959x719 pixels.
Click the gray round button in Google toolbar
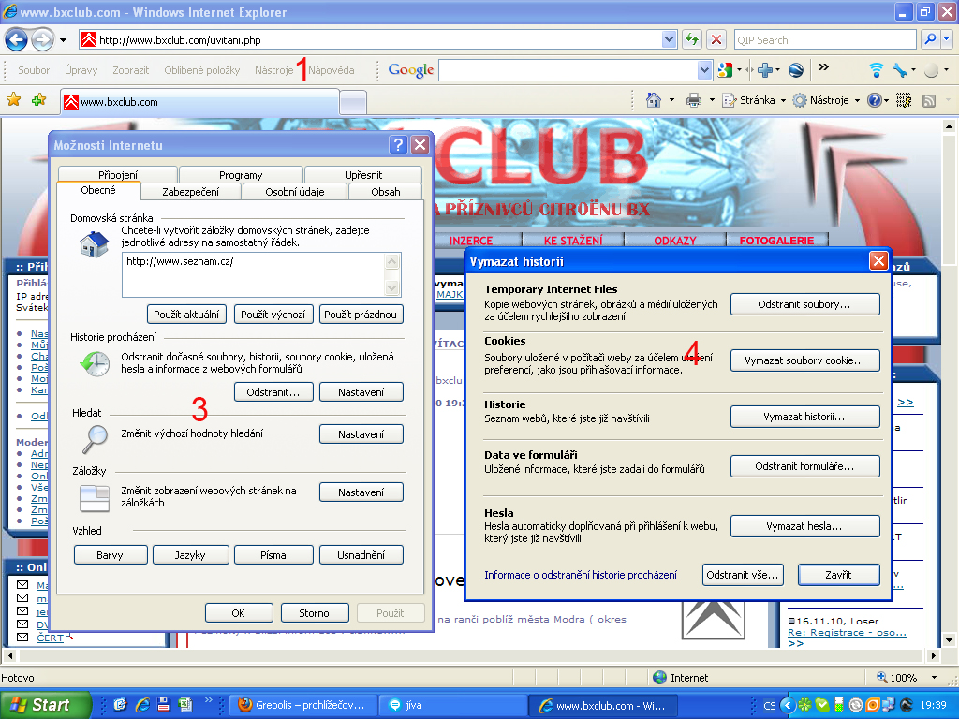[x=931, y=71]
